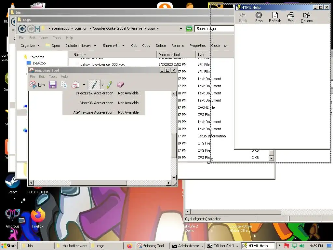Go back in the csgo Explorer window

pyautogui.click(x=22, y=29)
